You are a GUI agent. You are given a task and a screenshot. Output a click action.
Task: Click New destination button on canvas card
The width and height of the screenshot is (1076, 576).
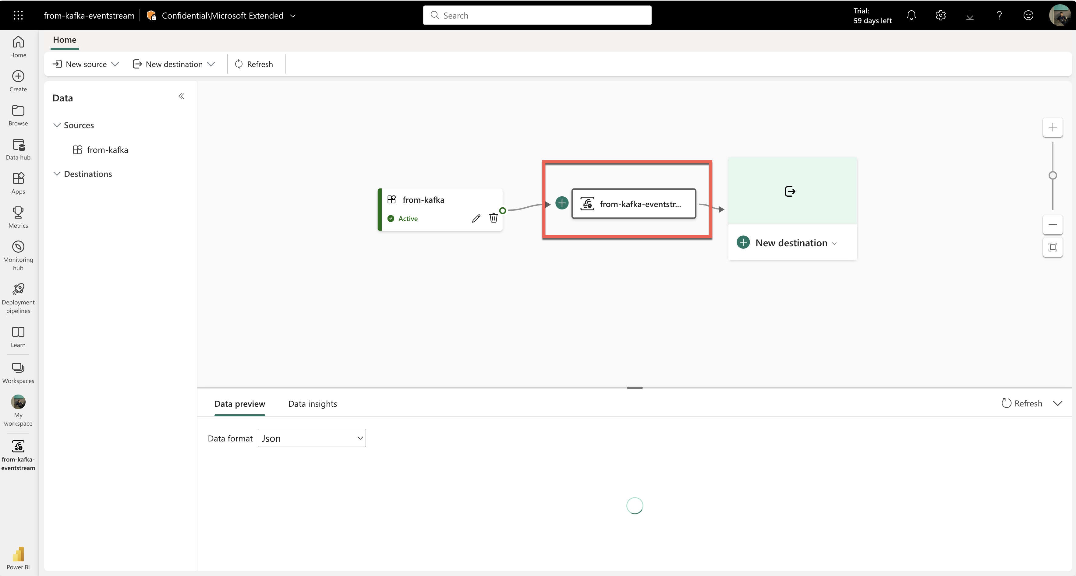coord(791,243)
